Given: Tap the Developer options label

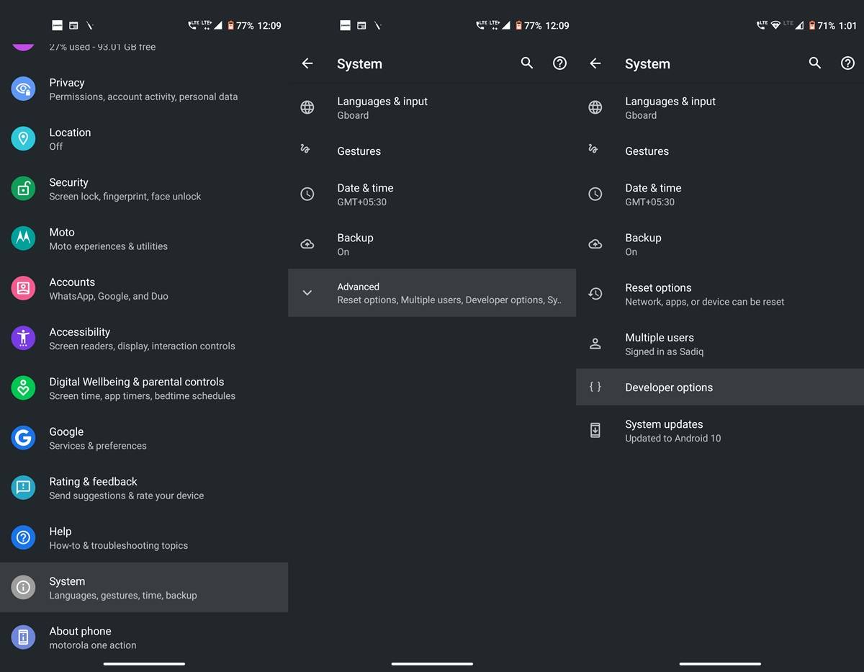Looking at the screenshot, I should [x=669, y=387].
